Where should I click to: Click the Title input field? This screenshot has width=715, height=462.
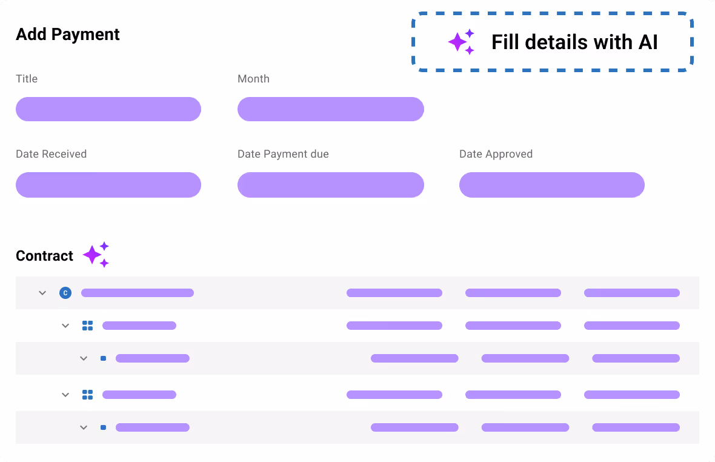coord(108,109)
